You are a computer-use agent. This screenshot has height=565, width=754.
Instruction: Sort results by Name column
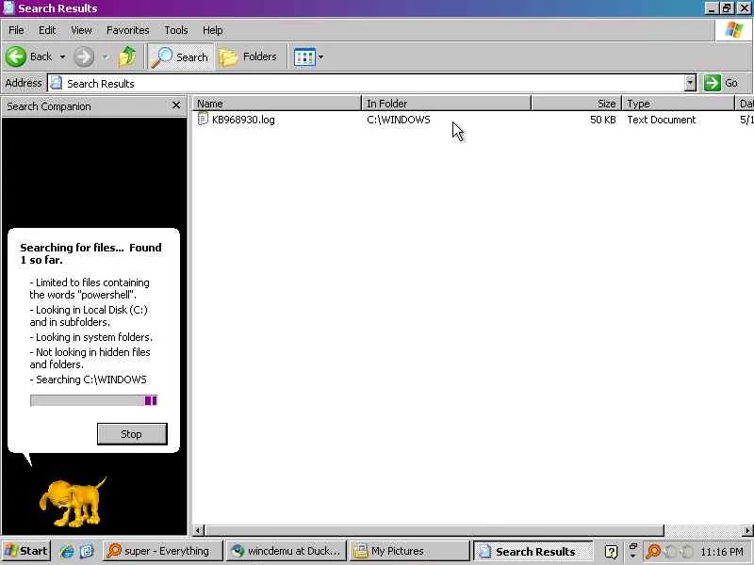[x=276, y=104]
